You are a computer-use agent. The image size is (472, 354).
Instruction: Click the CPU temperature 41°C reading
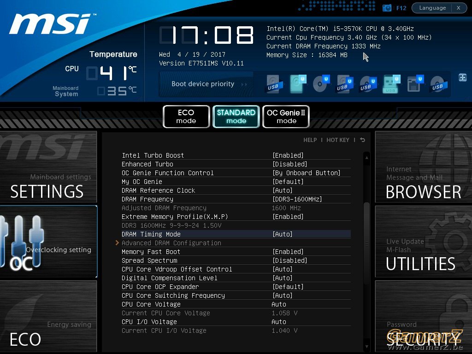[112, 73]
